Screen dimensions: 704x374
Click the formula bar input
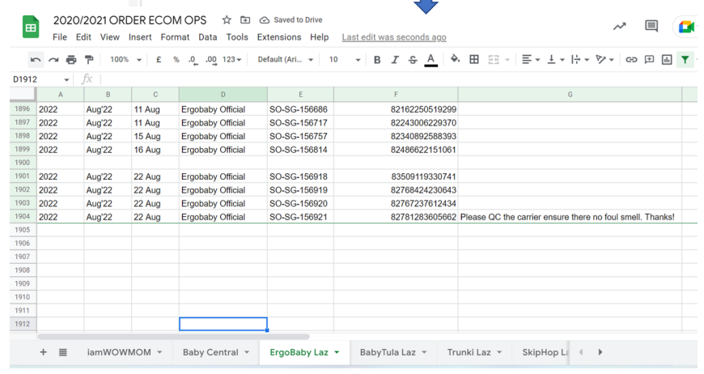click(399, 79)
